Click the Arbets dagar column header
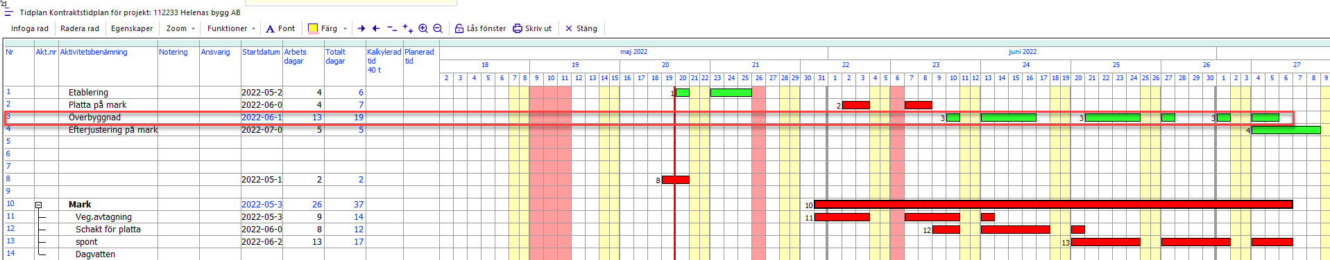The width and height of the screenshot is (1330, 260). [x=295, y=56]
